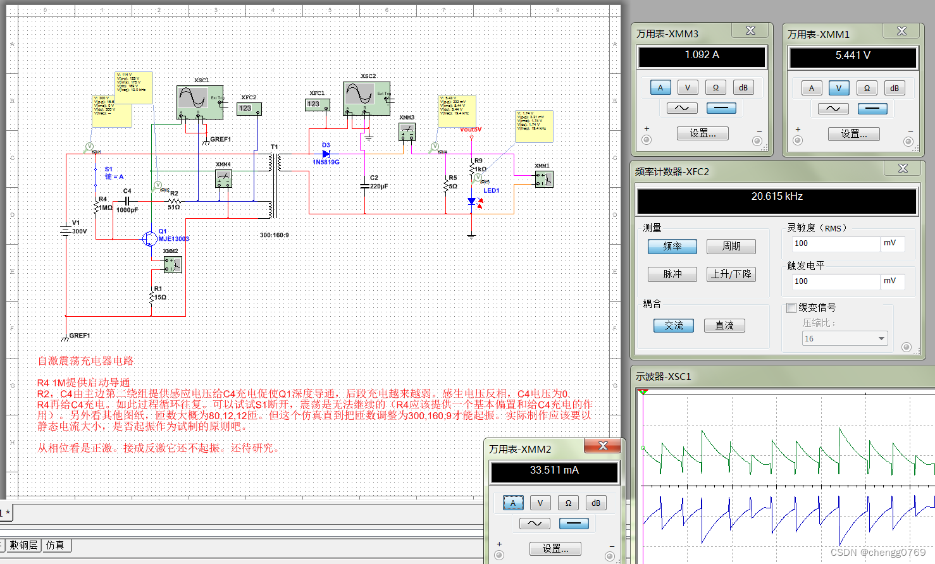Viewport: 935px width, 564px height.
Task: Click the 周期 measurement button
Action: point(731,246)
